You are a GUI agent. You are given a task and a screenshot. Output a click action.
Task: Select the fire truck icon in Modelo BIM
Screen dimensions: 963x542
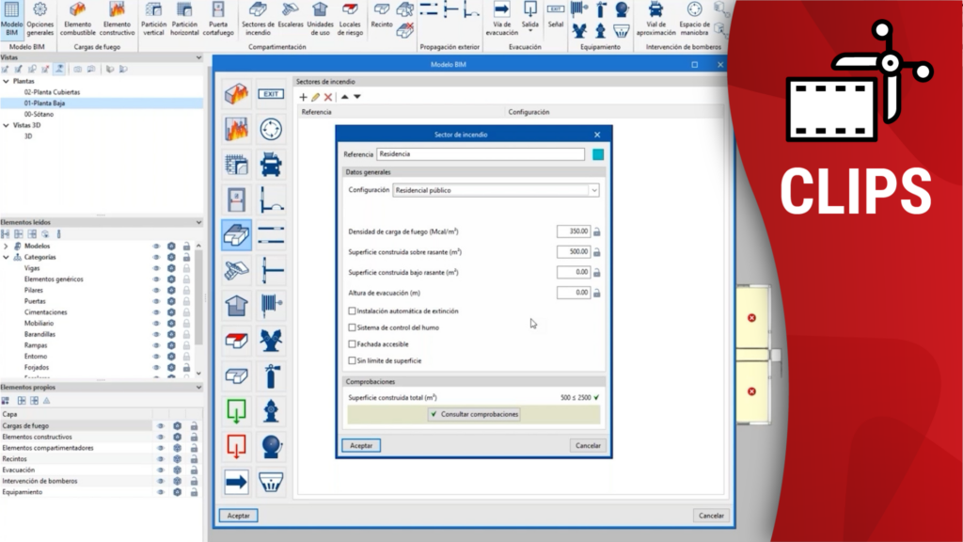[x=271, y=164]
